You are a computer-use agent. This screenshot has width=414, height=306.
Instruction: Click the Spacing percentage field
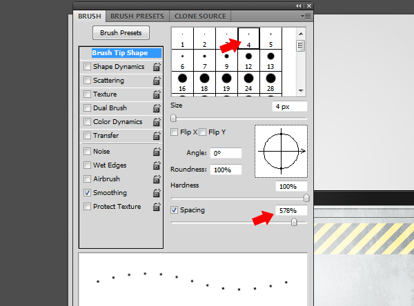(291, 210)
